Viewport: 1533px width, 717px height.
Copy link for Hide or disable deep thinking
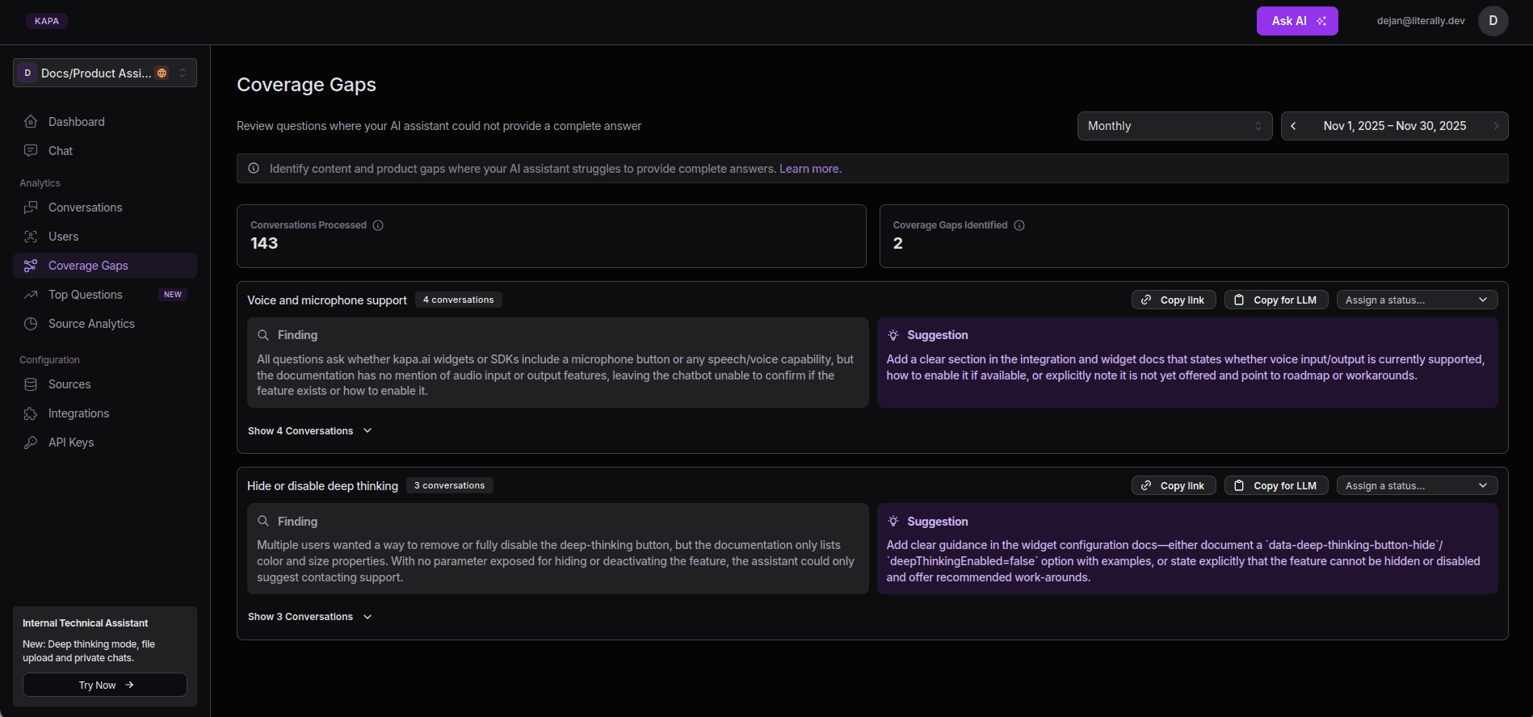[1174, 485]
